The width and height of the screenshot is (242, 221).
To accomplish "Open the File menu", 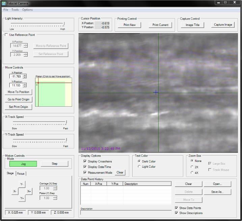I will pos(6,10).
